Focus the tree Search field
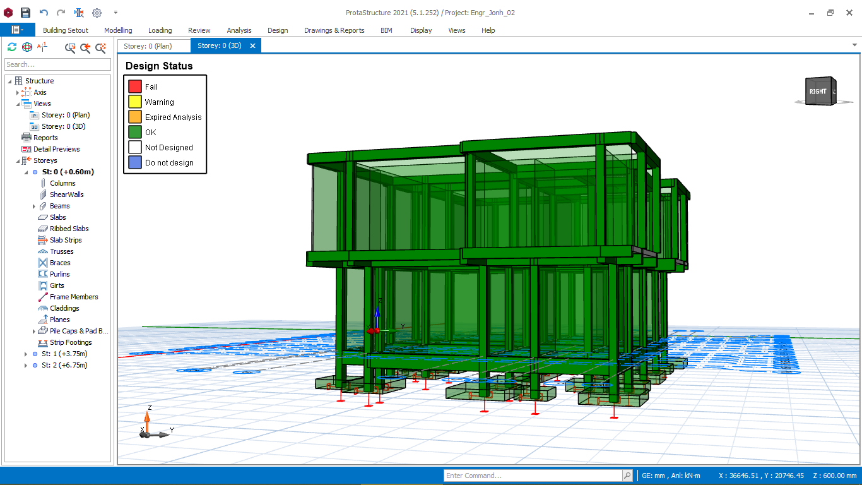Screen dimensions: 862x485 point(57,64)
